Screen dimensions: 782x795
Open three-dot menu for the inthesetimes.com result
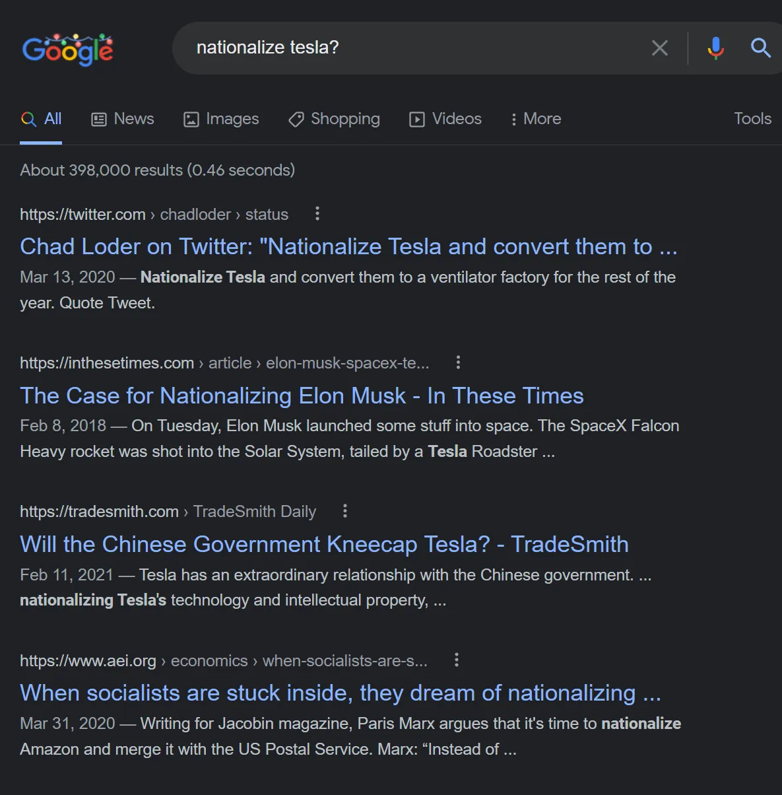[x=458, y=362]
